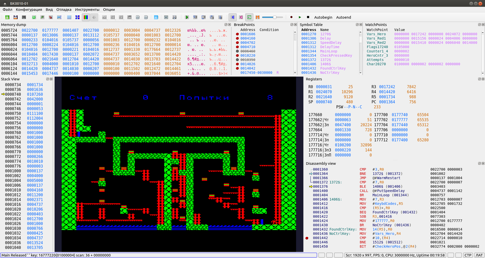Click the hard disk icon left of the second one
This screenshot has height=258, width=485.
coord(138,17)
